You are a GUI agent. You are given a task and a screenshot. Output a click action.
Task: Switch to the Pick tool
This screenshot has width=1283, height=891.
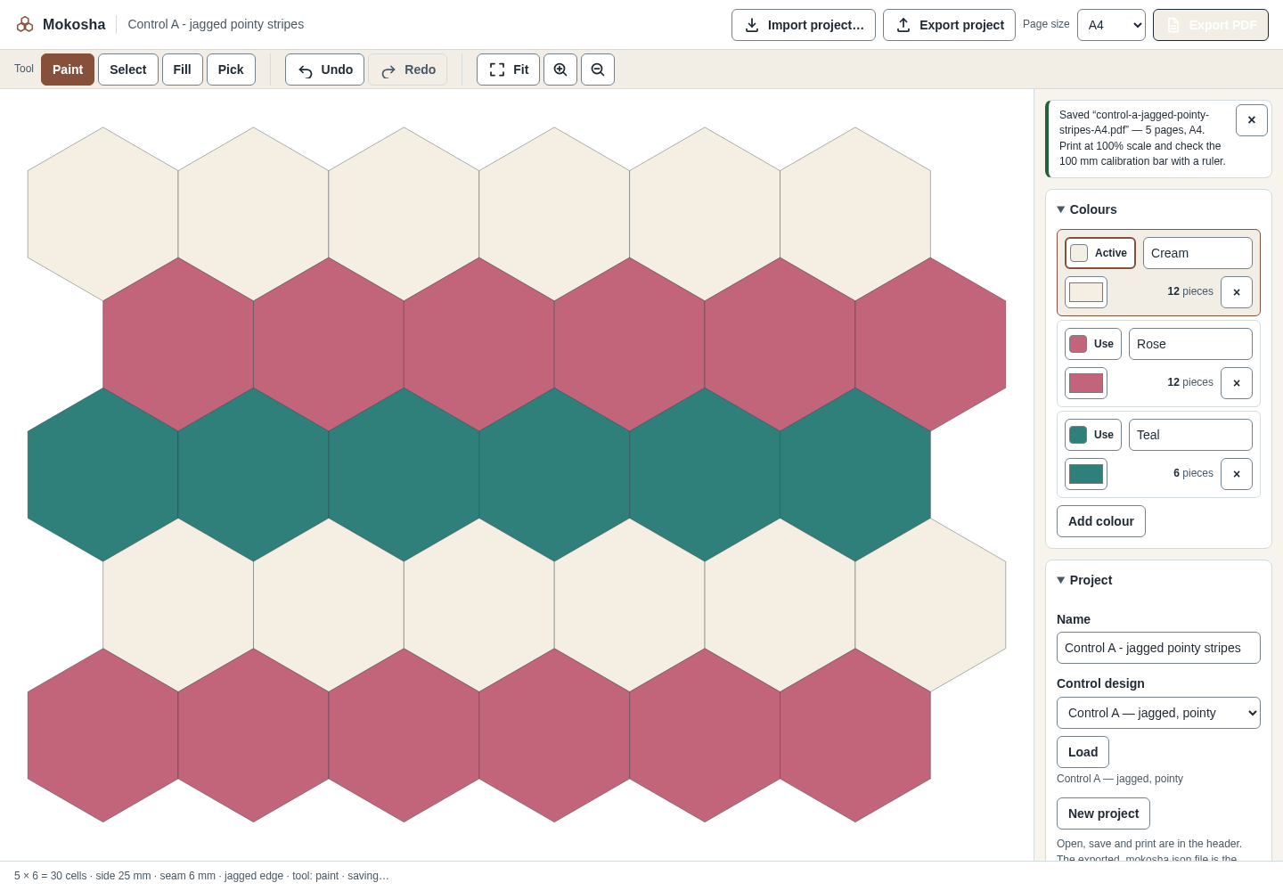pos(231,69)
